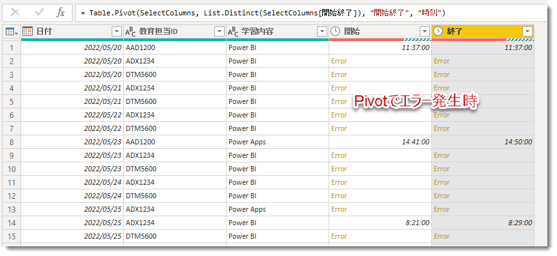This screenshot has height=256, width=557.
Task: Click ADX1234 in row 13
Action: tap(175, 210)
